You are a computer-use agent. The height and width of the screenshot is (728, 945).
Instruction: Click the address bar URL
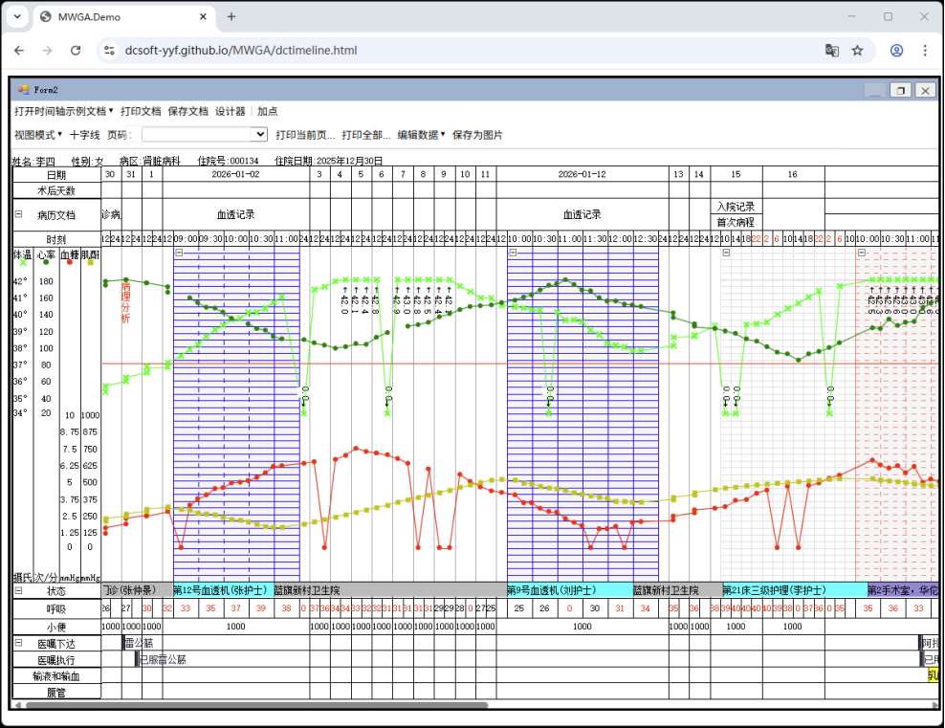[241, 51]
